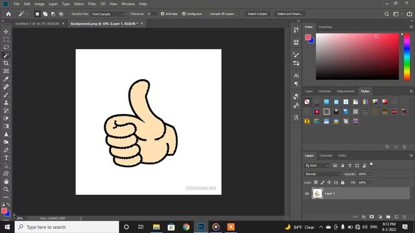Switch to the Adjustments tab
Viewport: 415px width, 233px height.
pyautogui.click(x=346, y=91)
